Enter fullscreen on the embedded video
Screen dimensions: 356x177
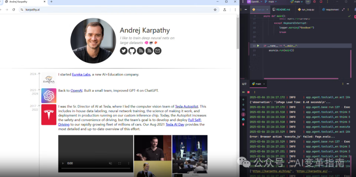coord(119,163)
